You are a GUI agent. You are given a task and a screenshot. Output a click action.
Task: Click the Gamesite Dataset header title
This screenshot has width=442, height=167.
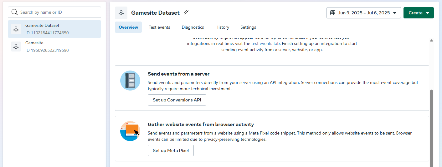pos(155,13)
